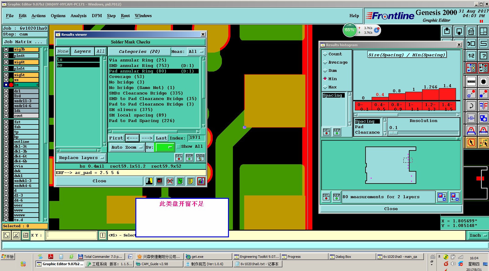Click the upload box icon at top right toolbar
Screen dimensions: 489x271
(x=447, y=31)
